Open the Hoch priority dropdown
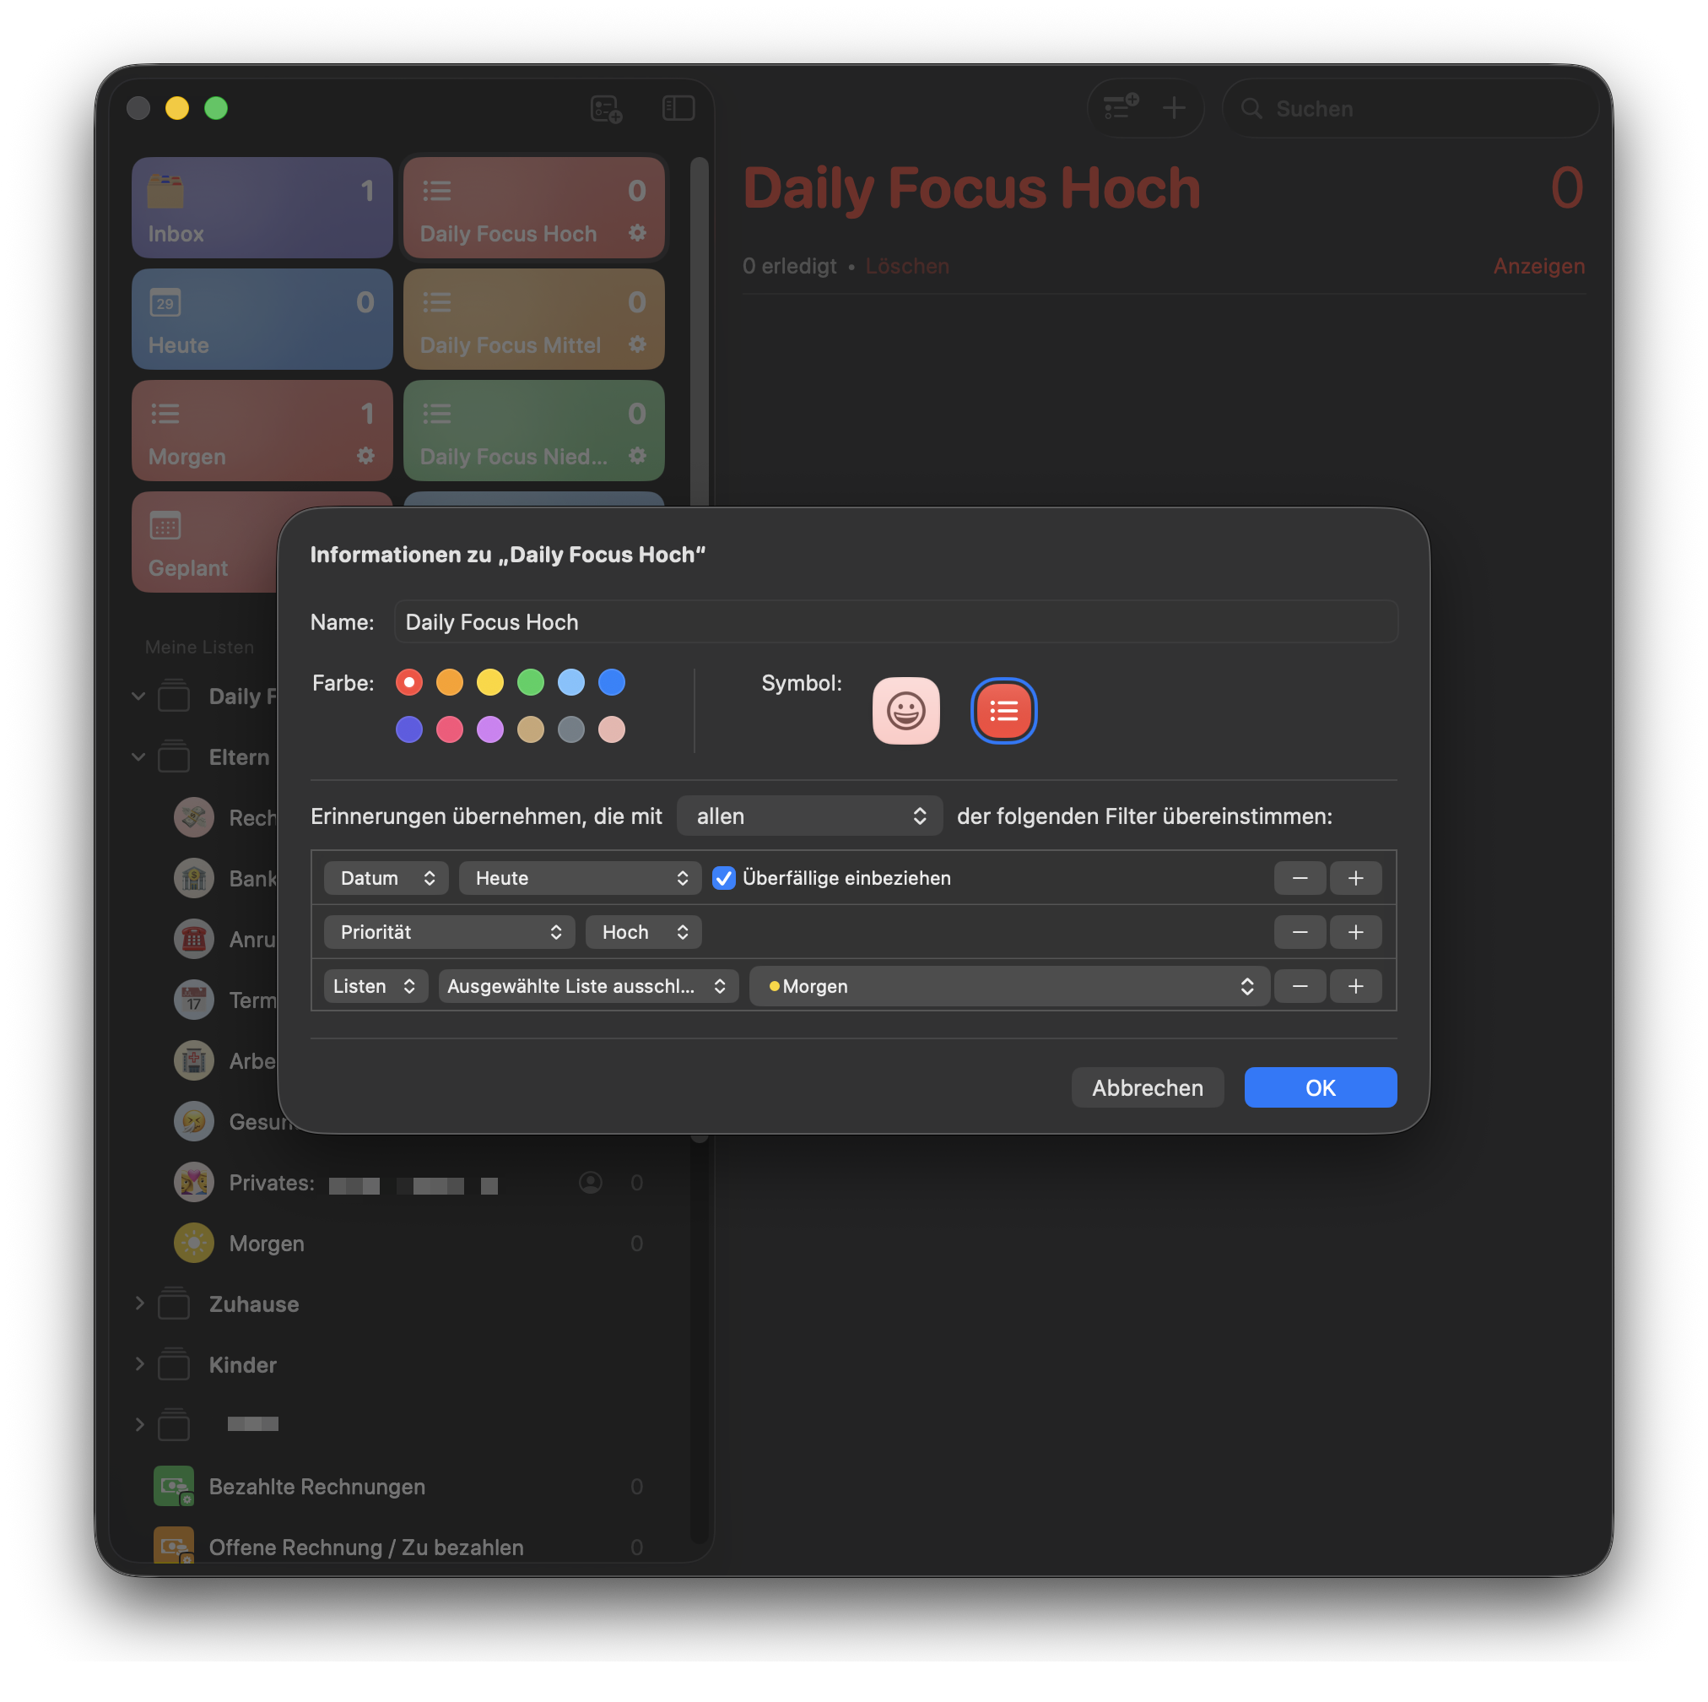Image resolution: width=1708 pixels, height=1702 pixels. (643, 931)
